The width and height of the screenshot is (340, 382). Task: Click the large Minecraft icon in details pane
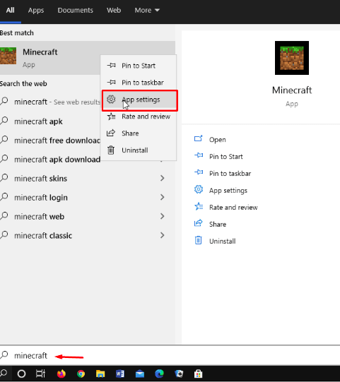(x=292, y=58)
